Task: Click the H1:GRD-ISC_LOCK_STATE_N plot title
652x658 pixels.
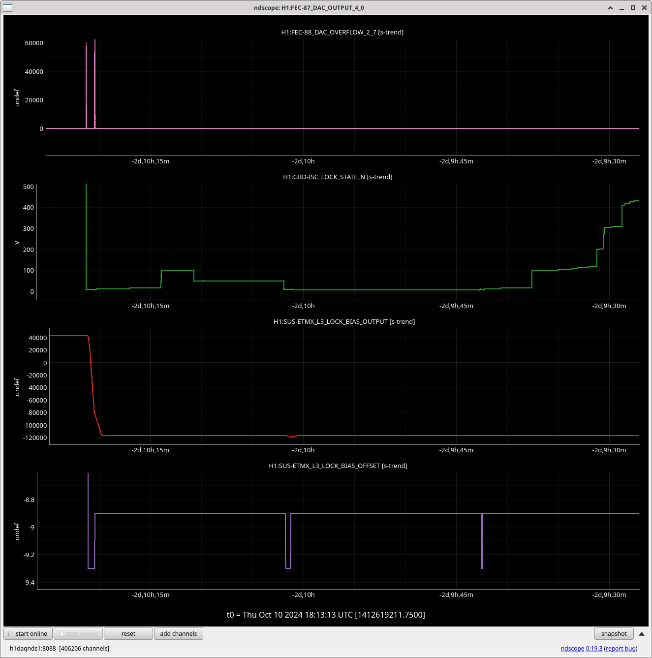Action: 338,177
